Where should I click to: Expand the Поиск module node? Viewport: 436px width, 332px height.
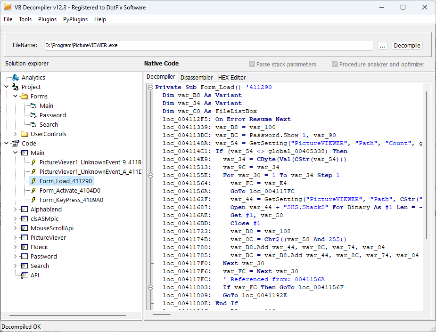15,247
